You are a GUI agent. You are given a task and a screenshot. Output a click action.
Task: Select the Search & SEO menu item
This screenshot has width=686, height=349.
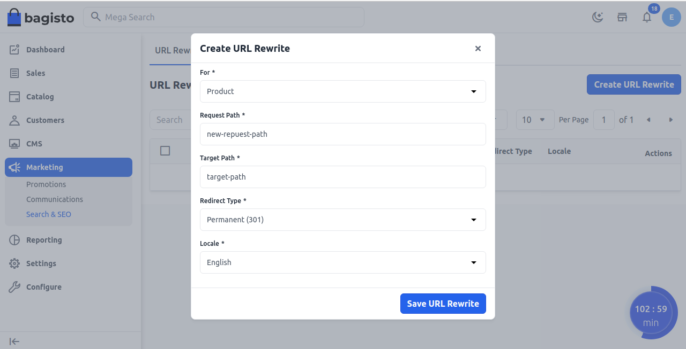(x=49, y=214)
